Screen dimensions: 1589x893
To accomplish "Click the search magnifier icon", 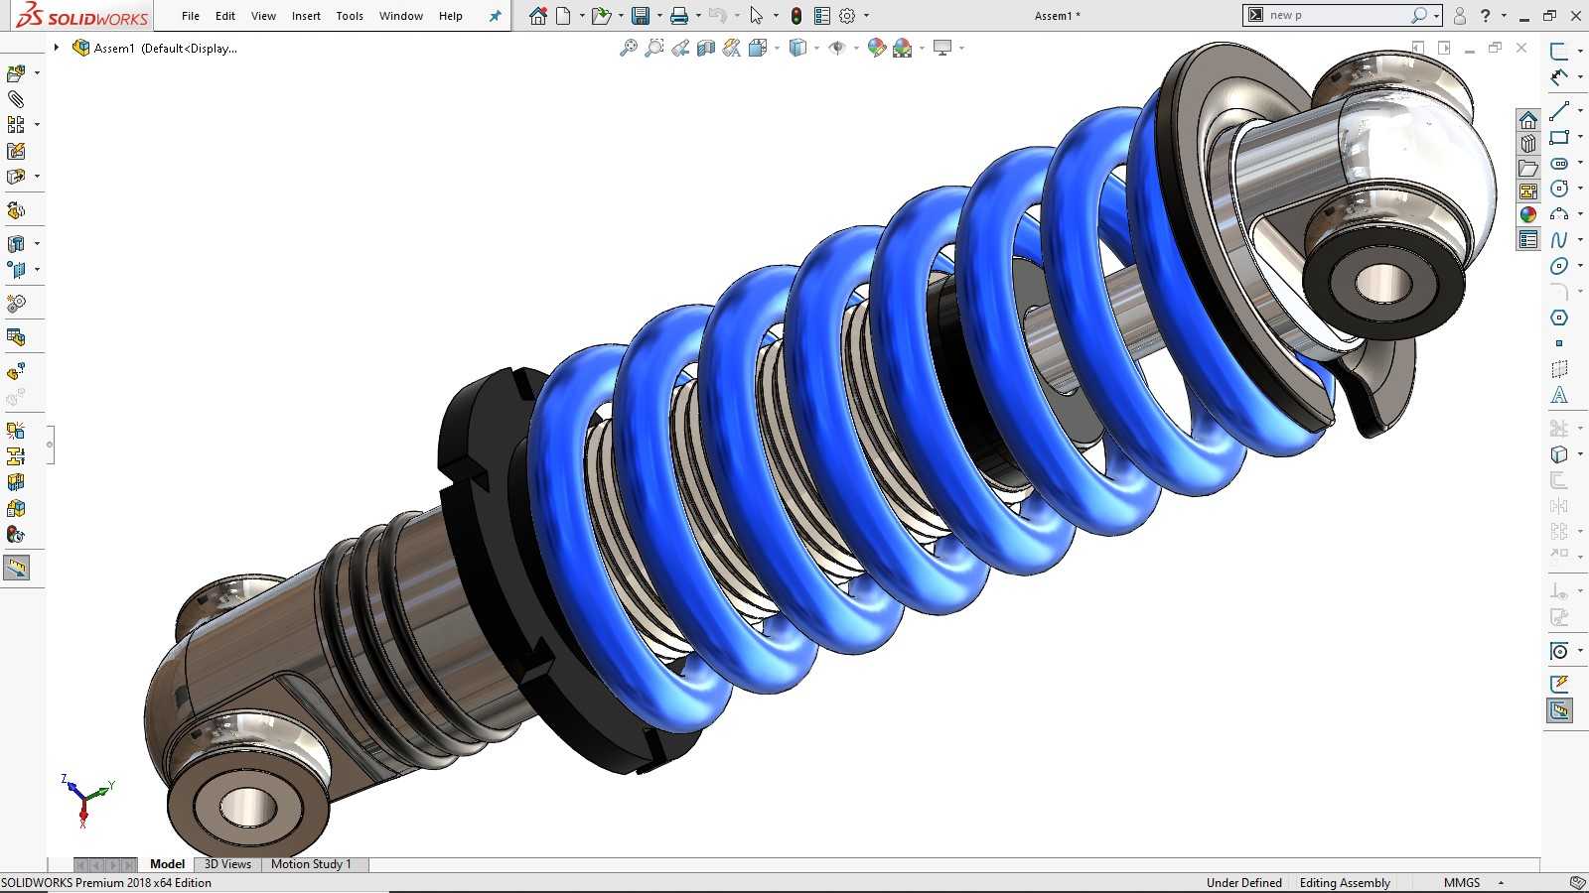I will 1419,15.
